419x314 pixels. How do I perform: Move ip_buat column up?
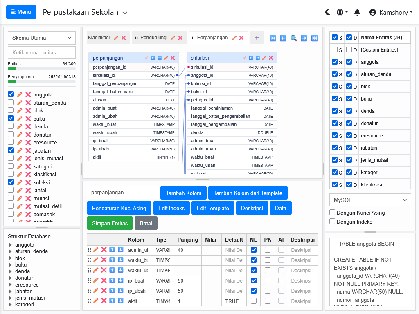(112, 280)
